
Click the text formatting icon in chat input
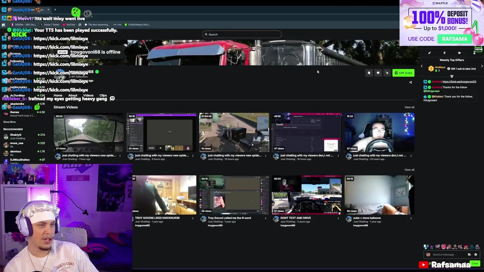click(x=469, y=255)
